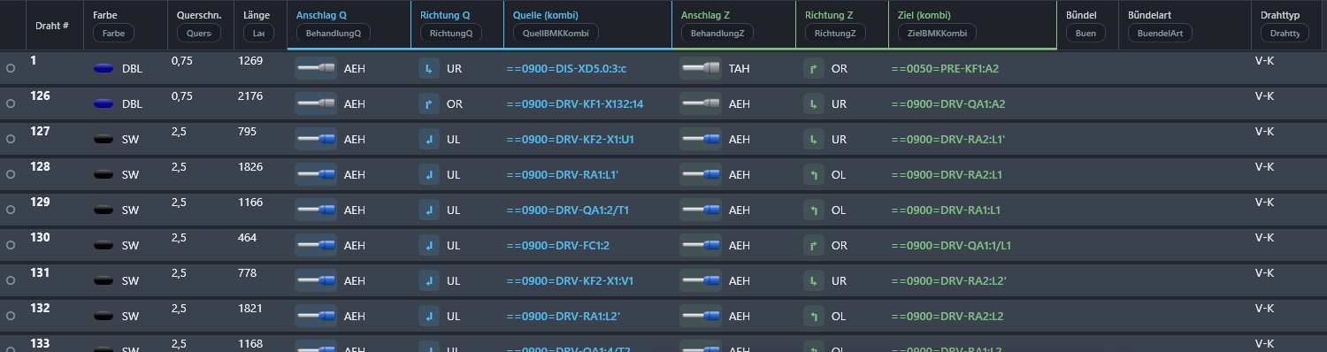Click the Farbe filter field
Screen dimensions: 1327x352
(x=113, y=33)
